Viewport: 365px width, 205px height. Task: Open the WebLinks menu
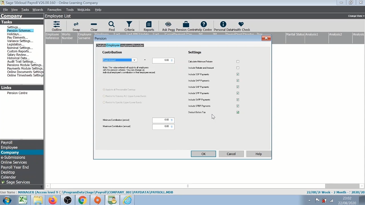pos(83,10)
